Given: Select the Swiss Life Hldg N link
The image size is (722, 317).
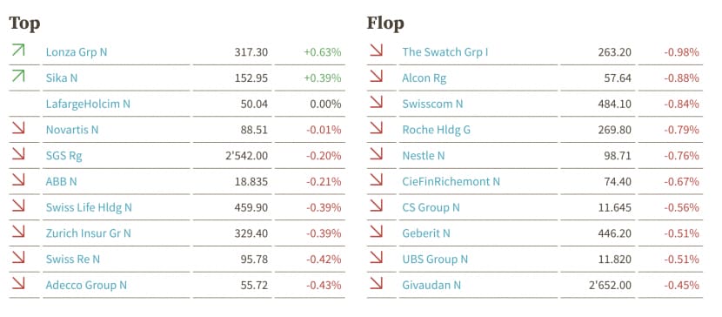Looking at the screenshot, I should point(89,208).
